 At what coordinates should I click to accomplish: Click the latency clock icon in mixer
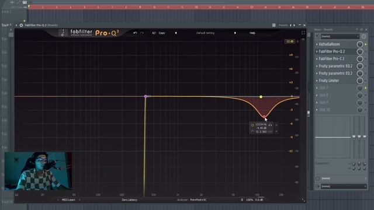point(363,36)
